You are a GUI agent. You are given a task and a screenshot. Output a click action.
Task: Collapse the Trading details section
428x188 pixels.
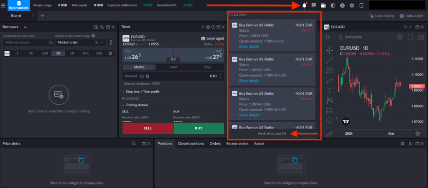[x=137, y=105]
